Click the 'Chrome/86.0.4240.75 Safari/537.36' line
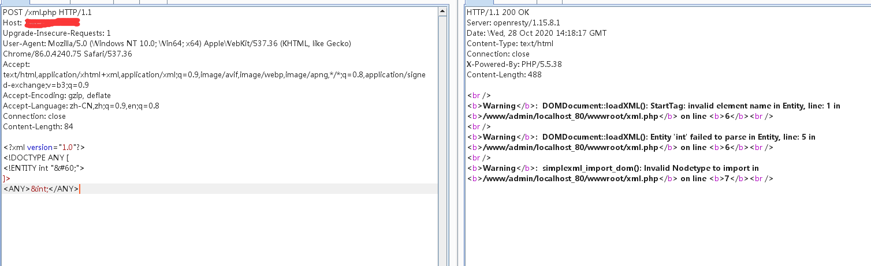871x266 pixels. pos(68,54)
